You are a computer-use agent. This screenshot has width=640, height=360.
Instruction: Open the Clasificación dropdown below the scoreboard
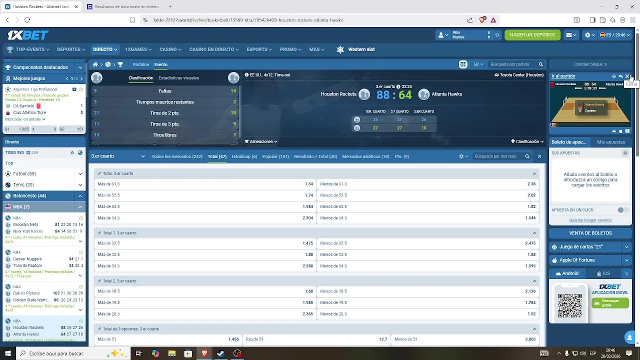point(527,141)
